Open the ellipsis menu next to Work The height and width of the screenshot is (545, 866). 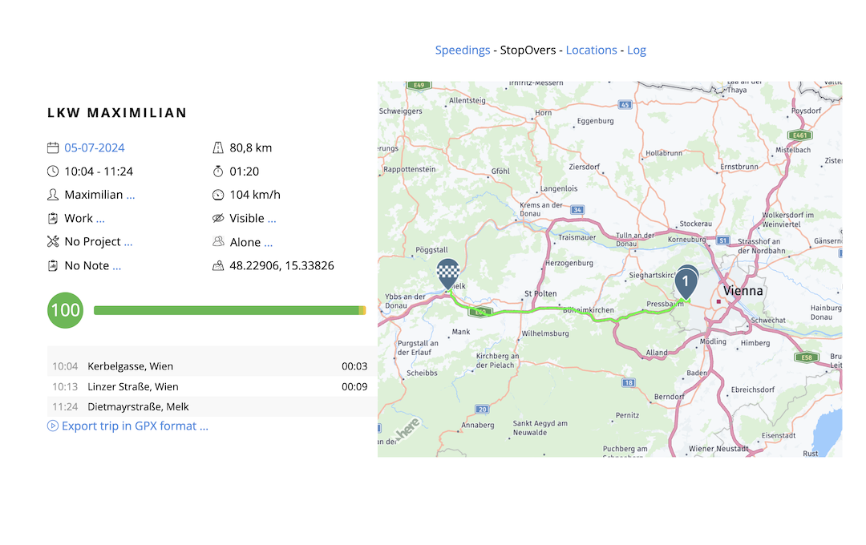(100, 219)
